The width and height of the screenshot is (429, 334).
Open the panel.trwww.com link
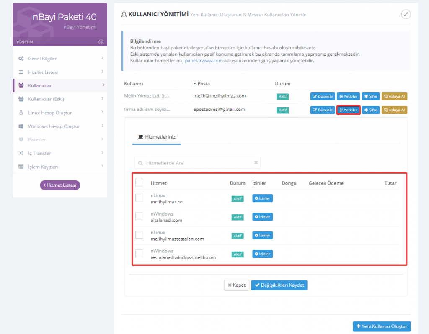(x=204, y=60)
